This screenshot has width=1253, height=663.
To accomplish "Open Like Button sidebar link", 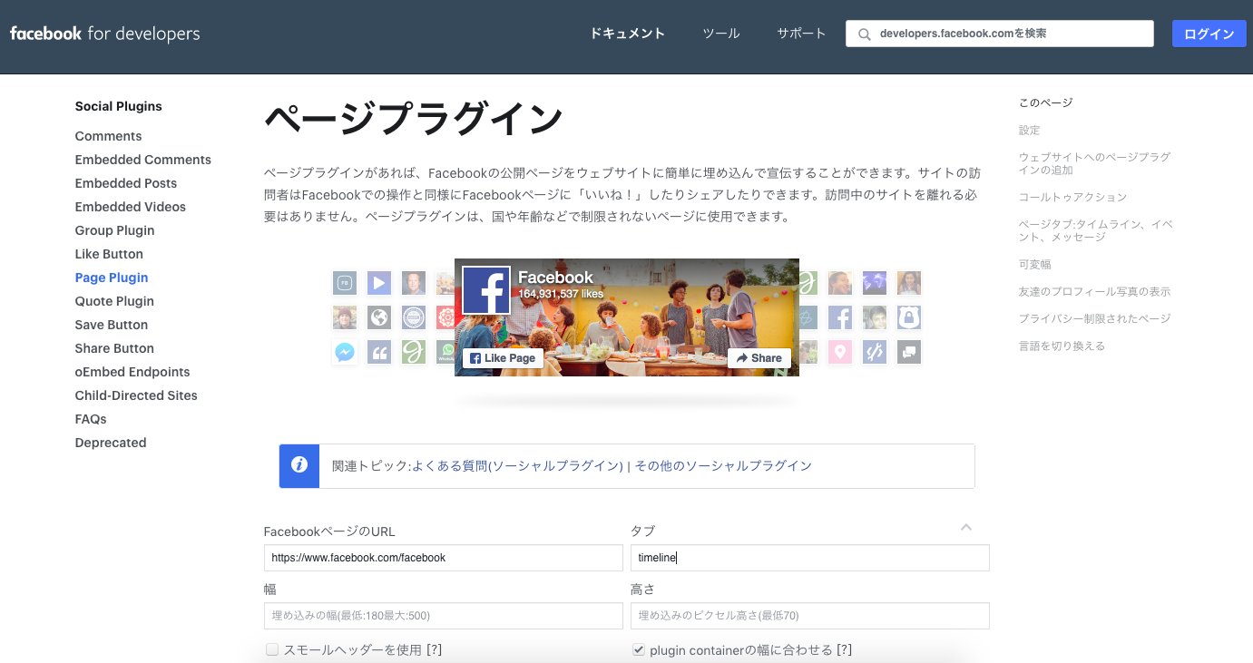I will tap(109, 254).
